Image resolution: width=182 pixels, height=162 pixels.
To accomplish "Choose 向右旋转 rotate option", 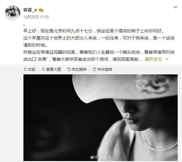I will tap(102, 69).
